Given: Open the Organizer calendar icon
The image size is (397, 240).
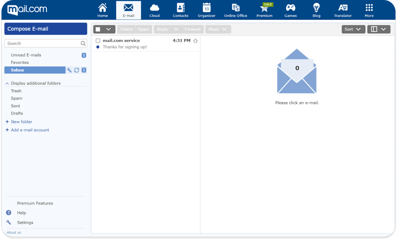Looking at the screenshot, I should pyautogui.click(x=207, y=8).
